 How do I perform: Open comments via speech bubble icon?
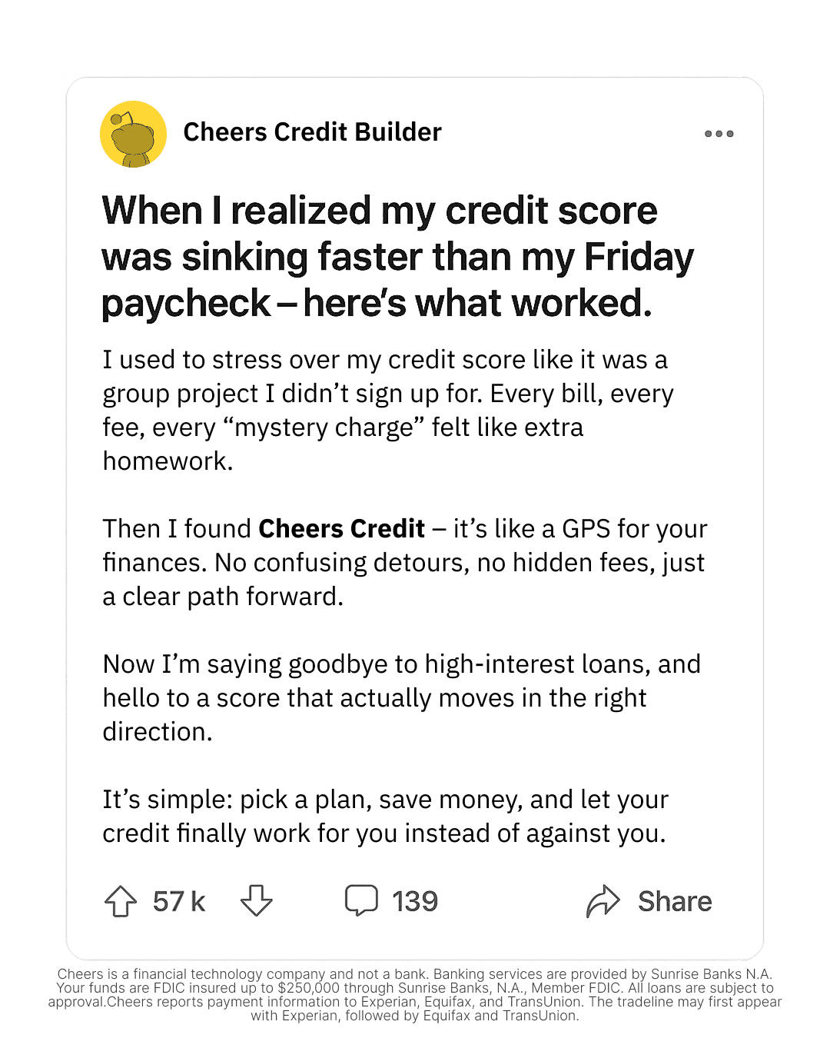pyautogui.click(x=361, y=900)
